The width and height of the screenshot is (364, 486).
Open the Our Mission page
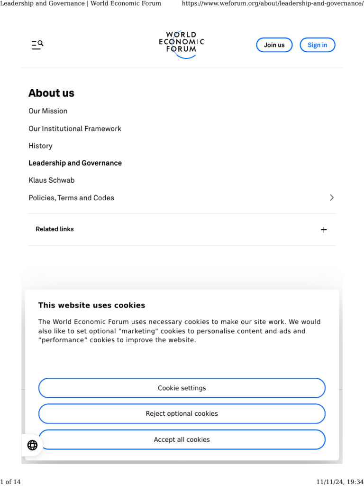coord(48,111)
